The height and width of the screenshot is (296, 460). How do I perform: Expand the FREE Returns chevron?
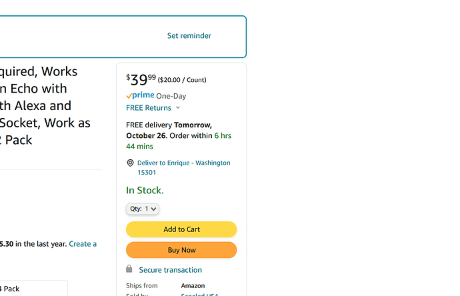(178, 107)
